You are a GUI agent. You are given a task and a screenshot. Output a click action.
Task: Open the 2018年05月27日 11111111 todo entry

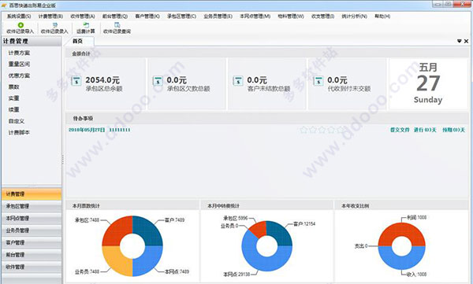coord(99,130)
